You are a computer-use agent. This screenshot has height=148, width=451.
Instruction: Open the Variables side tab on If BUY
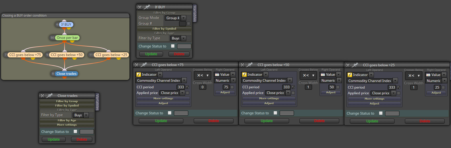click(x=195, y=13)
